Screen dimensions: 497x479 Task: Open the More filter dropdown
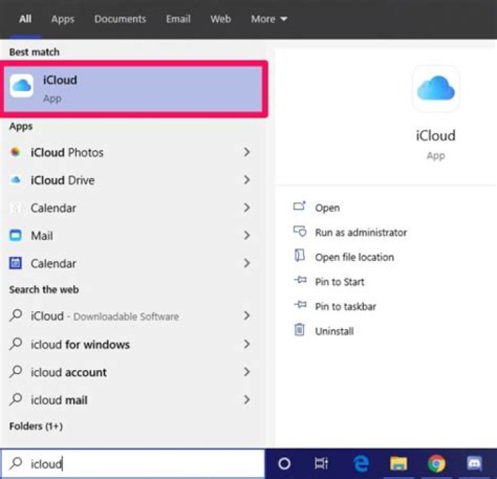pos(269,19)
